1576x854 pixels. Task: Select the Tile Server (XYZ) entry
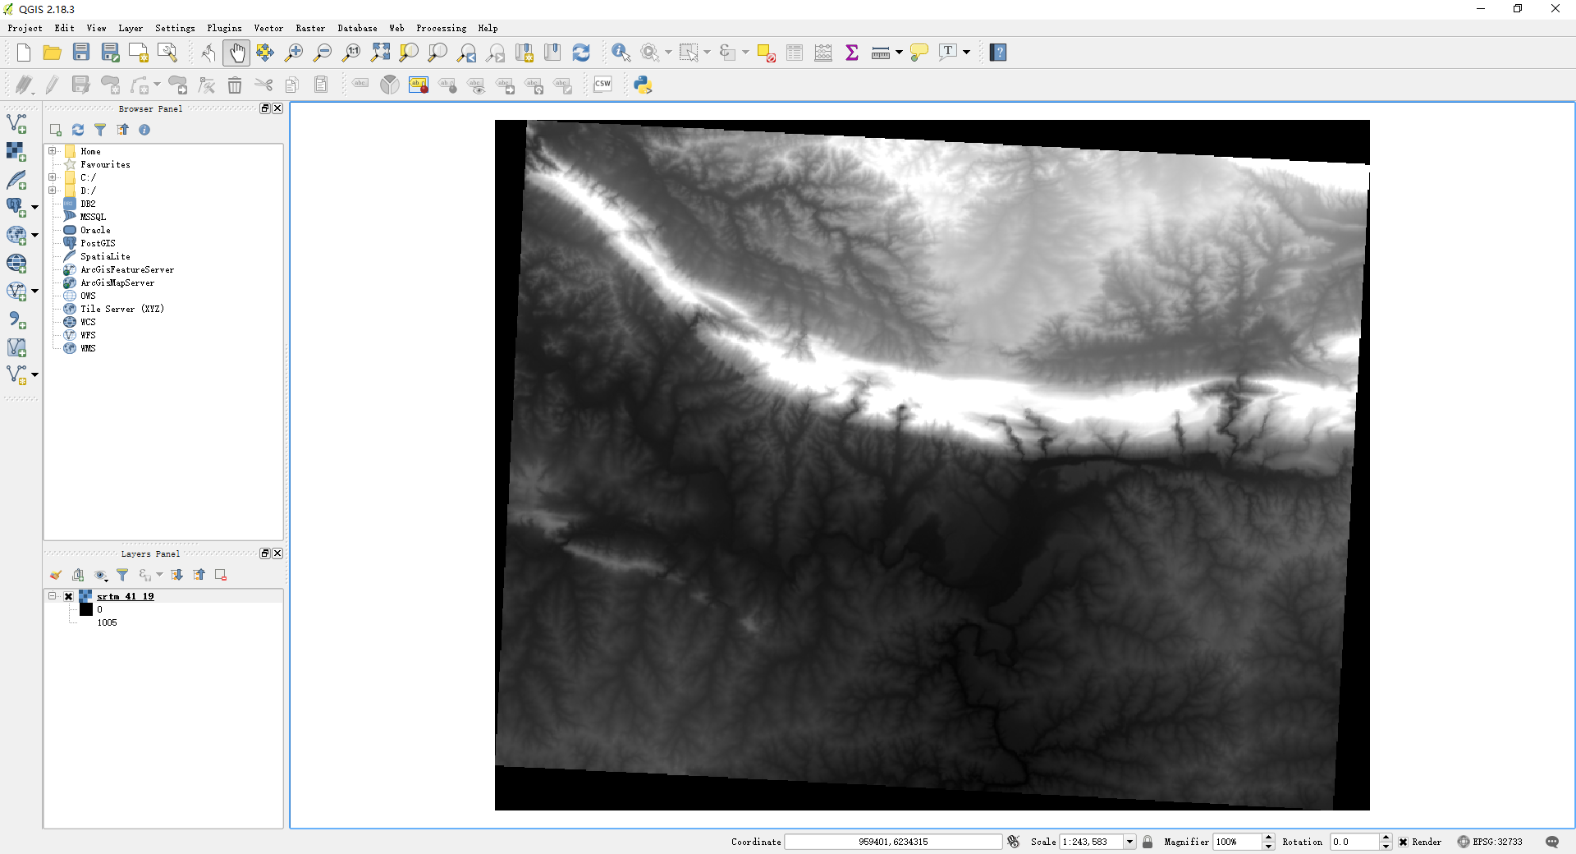[x=122, y=309]
